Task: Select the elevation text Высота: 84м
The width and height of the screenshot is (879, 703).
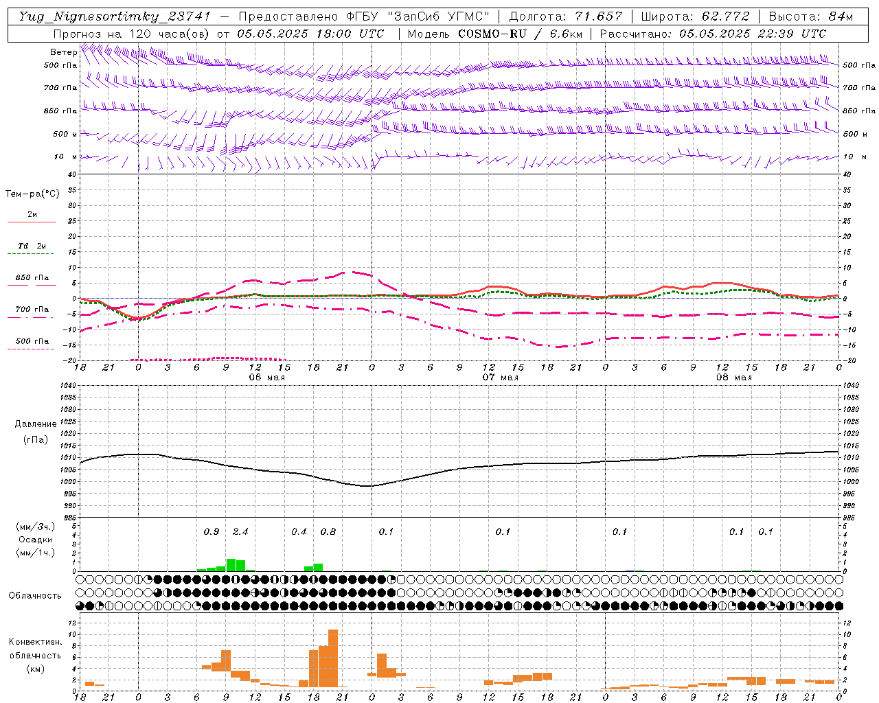Action: pos(811,16)
